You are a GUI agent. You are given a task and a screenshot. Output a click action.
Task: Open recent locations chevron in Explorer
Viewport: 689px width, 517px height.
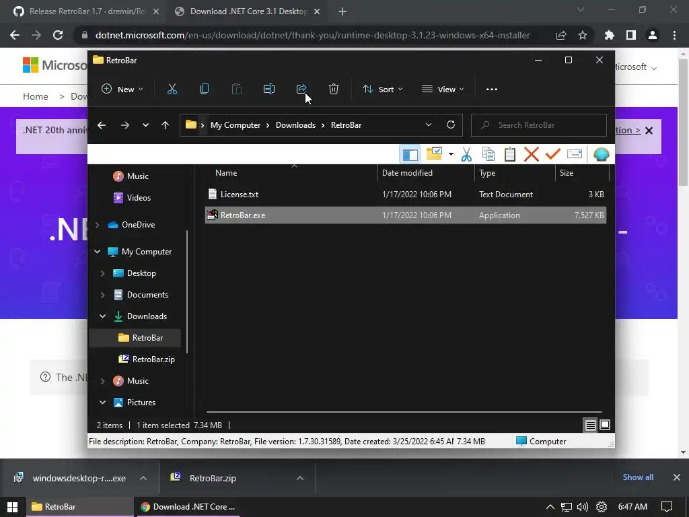click(145, 125)
